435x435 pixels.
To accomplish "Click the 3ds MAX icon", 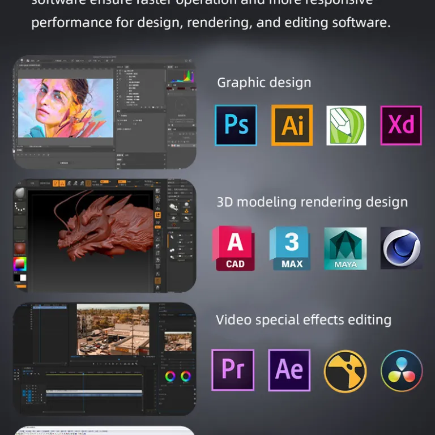I will click(x=290, y=248).
